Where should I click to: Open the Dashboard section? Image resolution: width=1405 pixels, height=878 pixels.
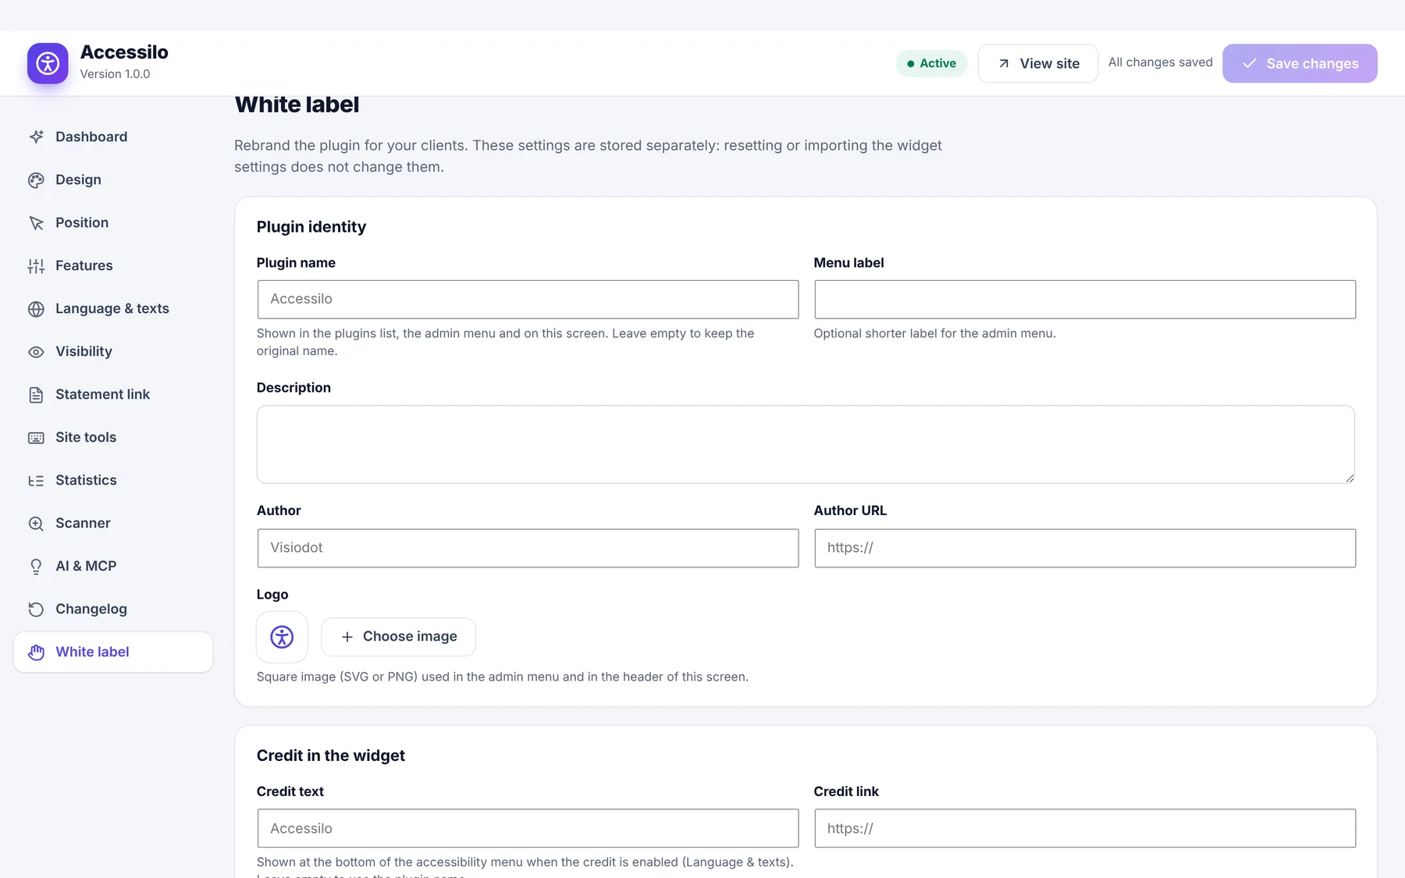point(113,137)
